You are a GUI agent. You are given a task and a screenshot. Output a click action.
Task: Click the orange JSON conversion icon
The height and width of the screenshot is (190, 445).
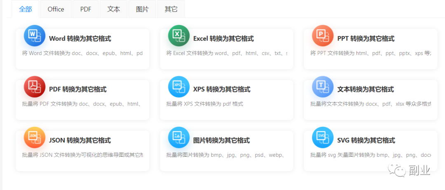(x=34, y=137)
